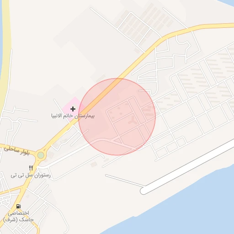Click the airplane symbol inside the red circle
This screenshot has width=234, height=234.
click(x=133, y=120)
